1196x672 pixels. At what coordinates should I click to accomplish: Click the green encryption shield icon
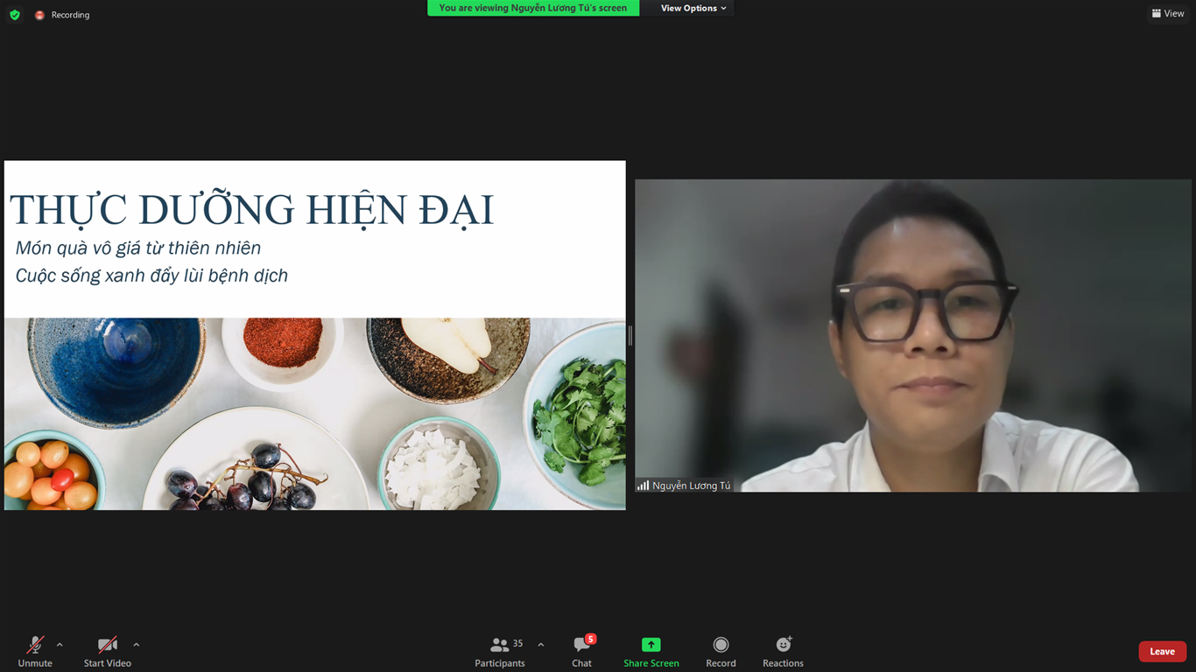[15, 15]
